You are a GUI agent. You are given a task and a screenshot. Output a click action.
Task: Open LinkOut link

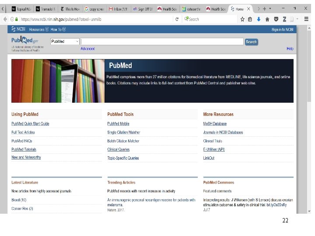click(209, 158)
